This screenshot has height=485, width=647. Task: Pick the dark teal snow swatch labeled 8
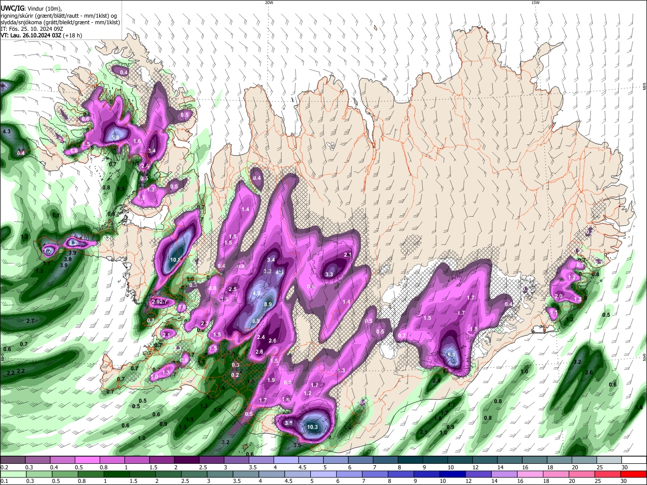pos(410,460)
